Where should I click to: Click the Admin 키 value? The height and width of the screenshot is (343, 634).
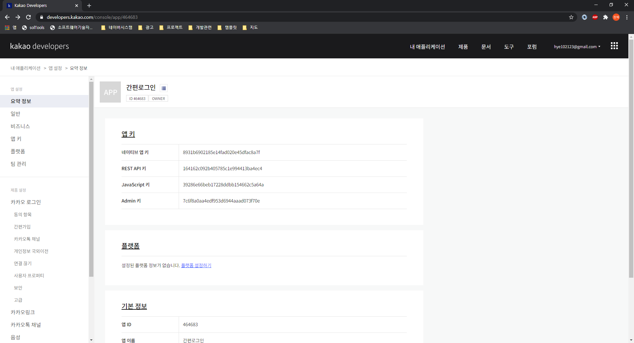221,201
